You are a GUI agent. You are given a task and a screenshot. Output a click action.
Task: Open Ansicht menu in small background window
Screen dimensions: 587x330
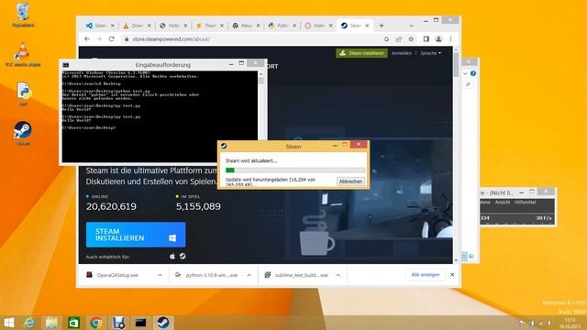click(x=503, y=203)
